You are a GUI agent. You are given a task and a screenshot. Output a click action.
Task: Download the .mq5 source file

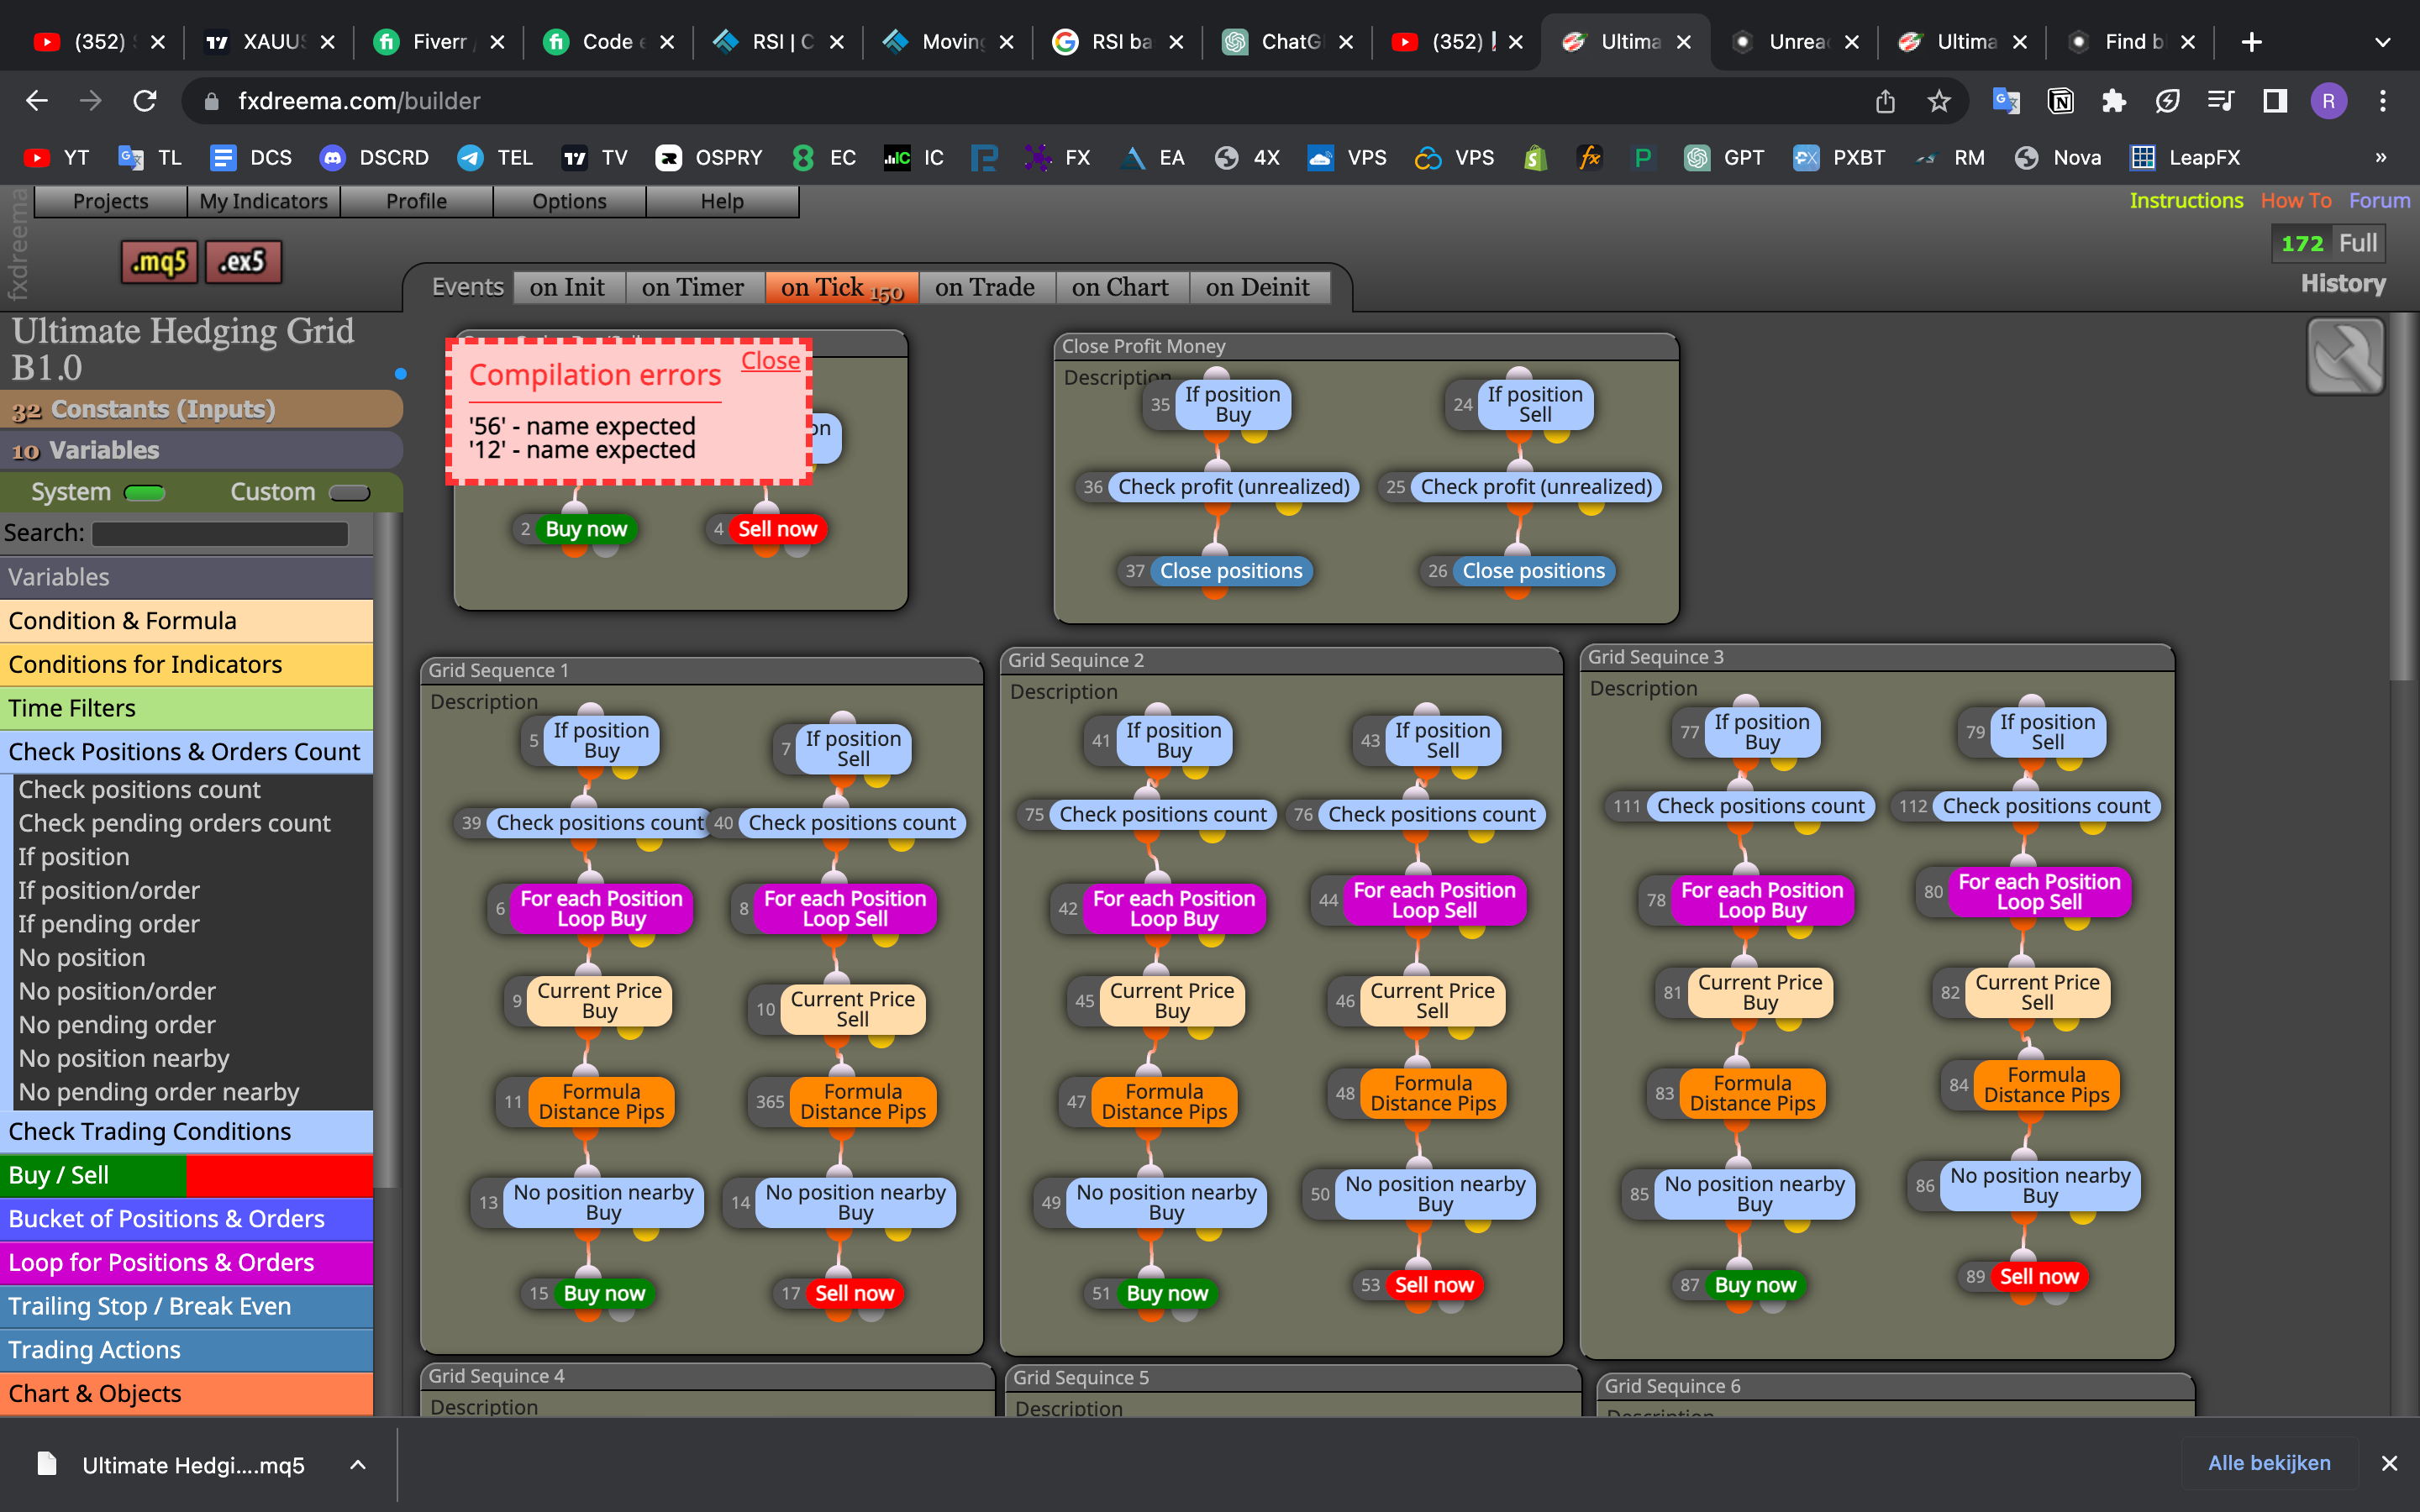pos(159,263)
